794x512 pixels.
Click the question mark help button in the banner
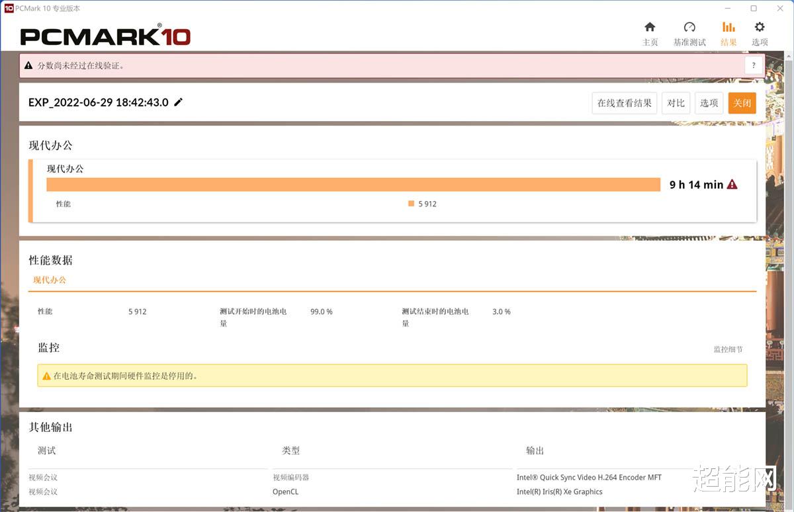point(753,65)
